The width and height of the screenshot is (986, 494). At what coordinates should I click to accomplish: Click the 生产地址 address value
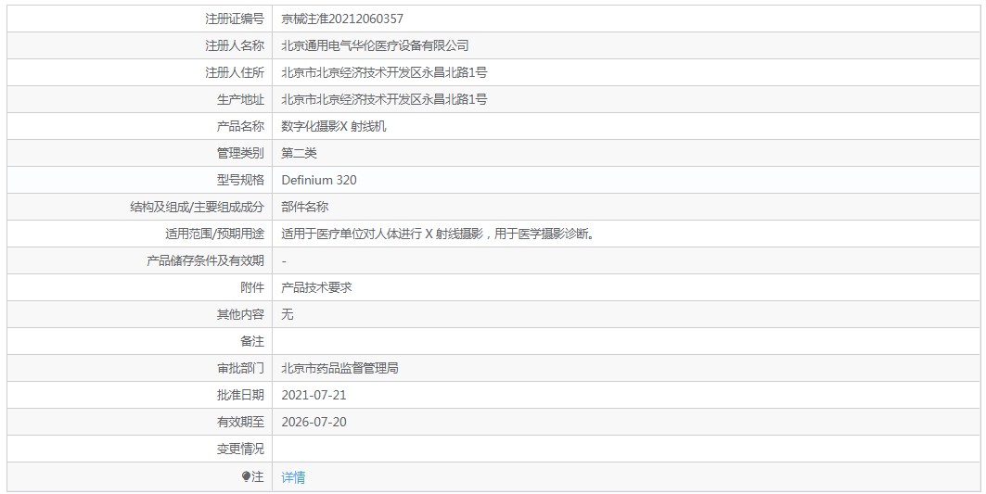pos(384,99)
